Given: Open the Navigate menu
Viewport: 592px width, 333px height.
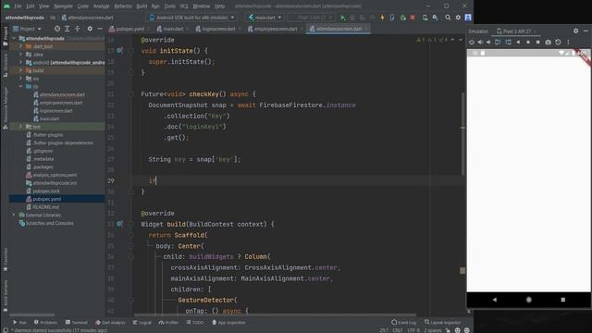Looking at the screenshot, I should [x=63, y=6].
